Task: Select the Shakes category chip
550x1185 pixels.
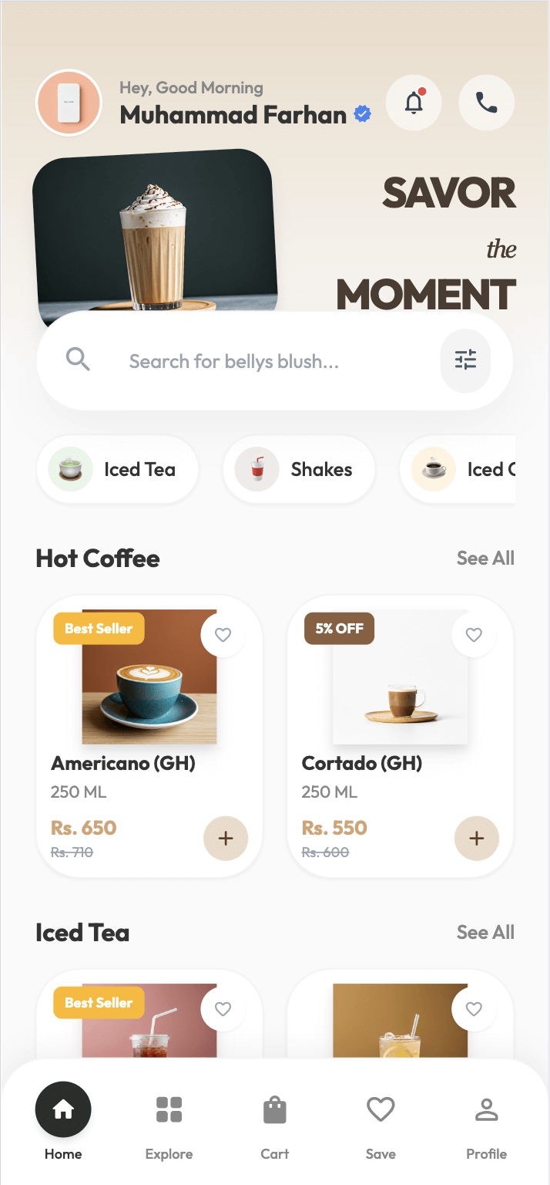Action: coord(298,469)
